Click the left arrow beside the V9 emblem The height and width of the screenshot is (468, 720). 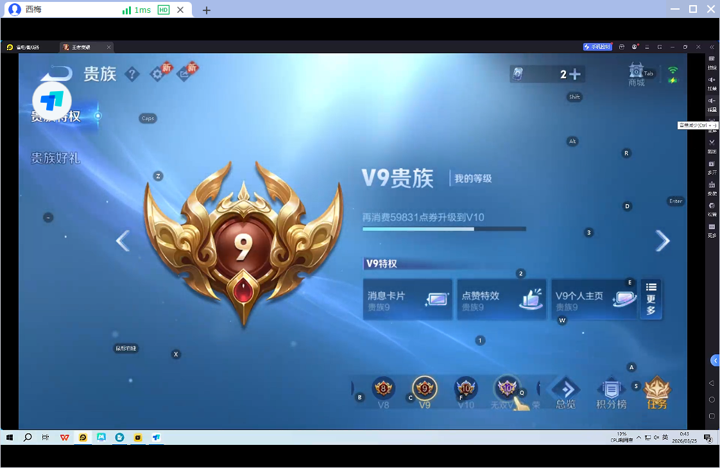point(122,241)
